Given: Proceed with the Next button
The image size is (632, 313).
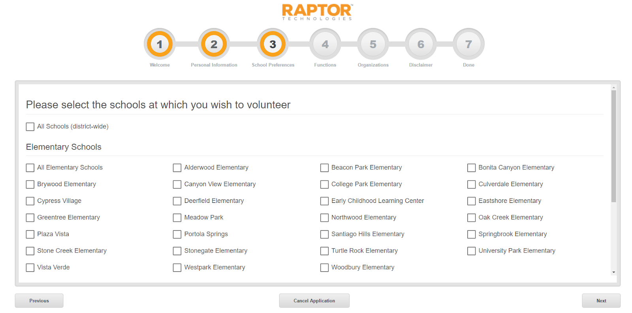Looking at the screenshot, I should tap(601, 301).
